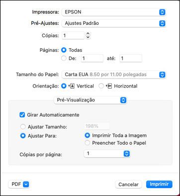Select Vertical orientation radio button
Image resolution: width=180 pixels, height=196 pixels.
64,86
